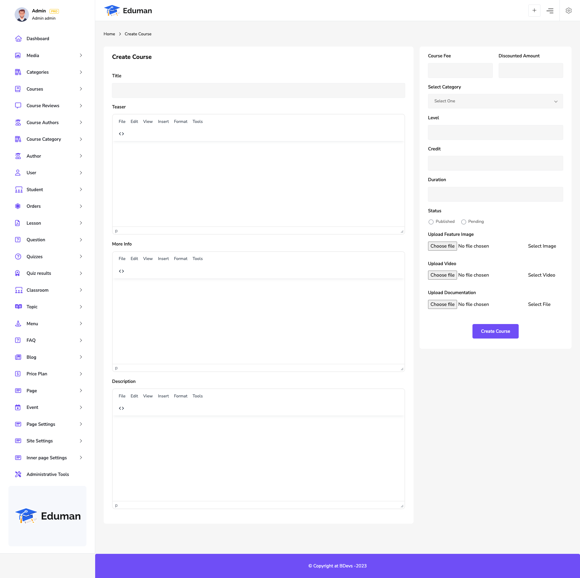Open the Format menu in the Description editor
The height and width of the screenshot is (578, 580).
[x=180, y=396]
